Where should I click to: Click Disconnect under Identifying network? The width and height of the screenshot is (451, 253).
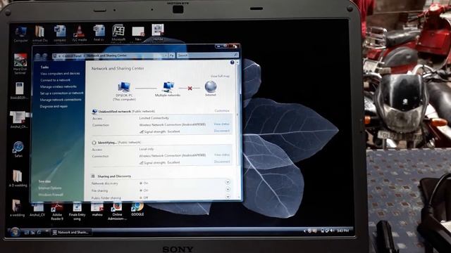222,162
